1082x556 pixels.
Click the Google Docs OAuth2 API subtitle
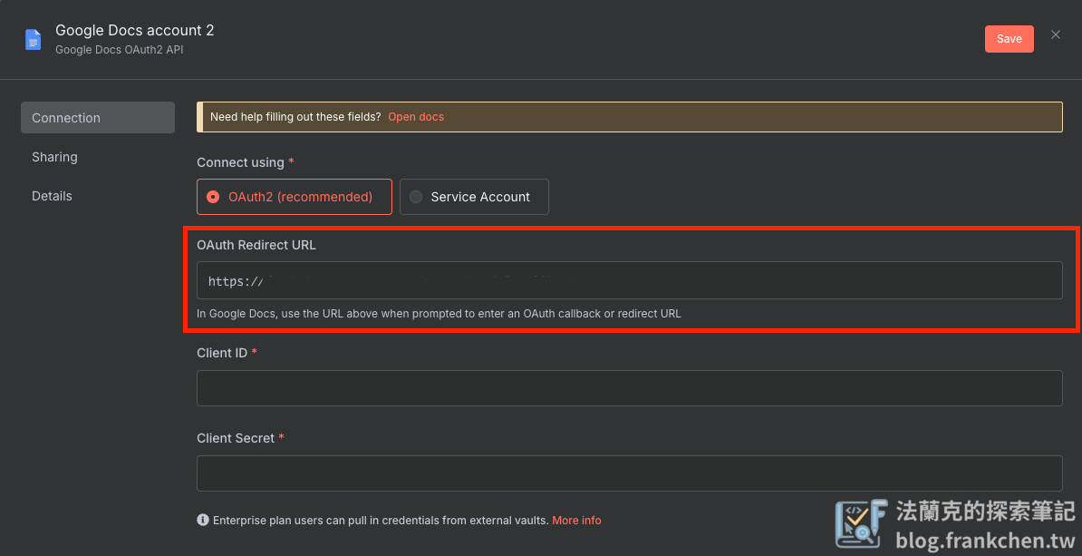(x=120, y=50)
